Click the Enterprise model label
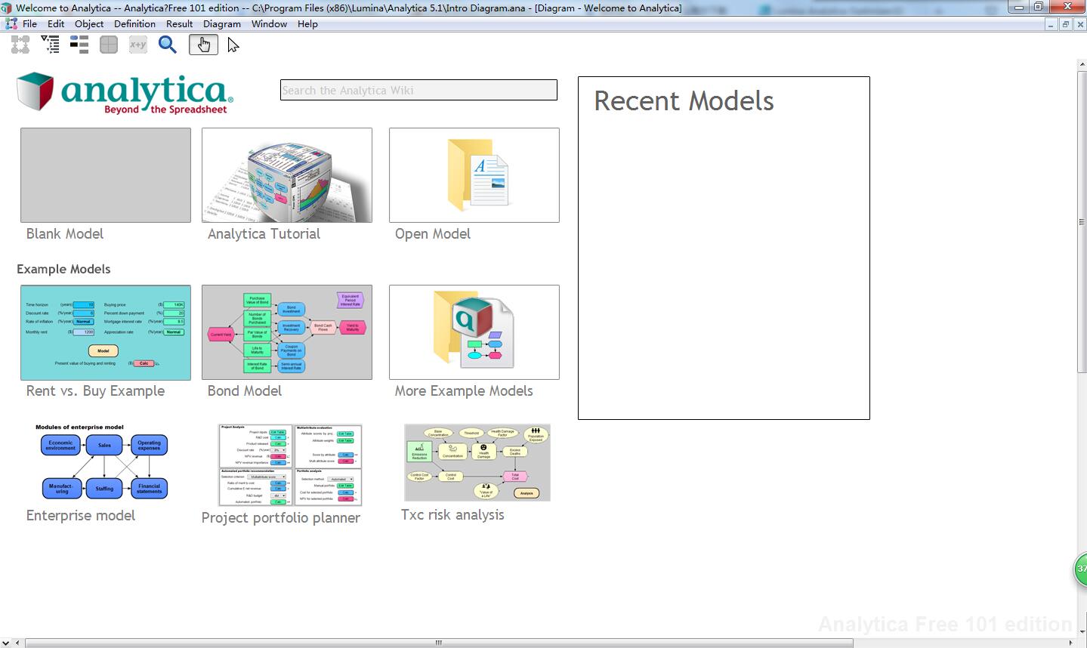This screenshot has height=648, width=1087. click(x=81, y=516)
